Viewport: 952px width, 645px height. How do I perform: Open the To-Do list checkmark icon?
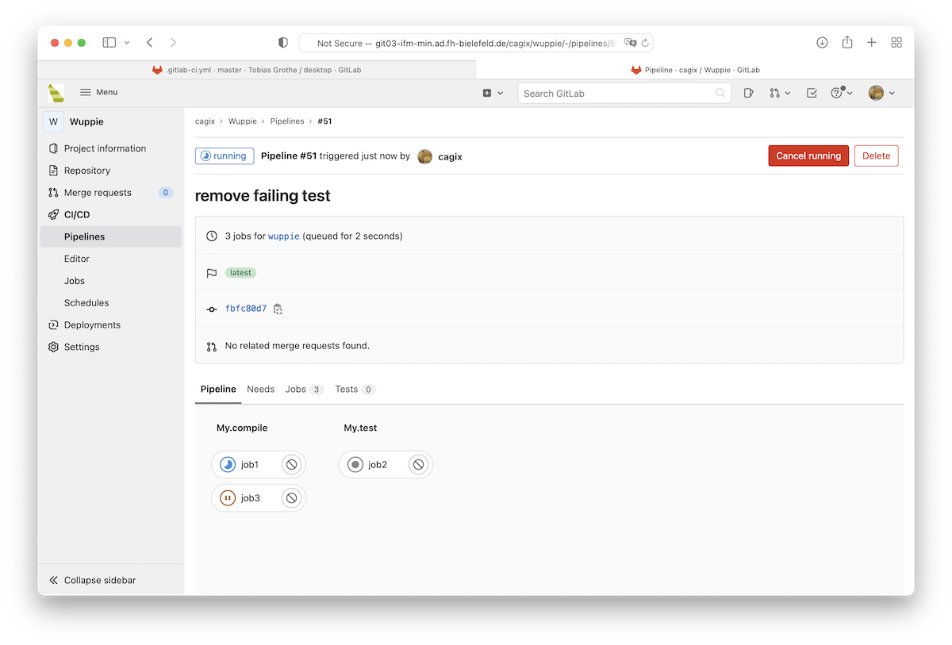click(x=812, y=93)
